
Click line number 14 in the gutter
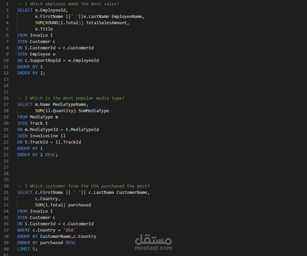[x=6, y=86]
